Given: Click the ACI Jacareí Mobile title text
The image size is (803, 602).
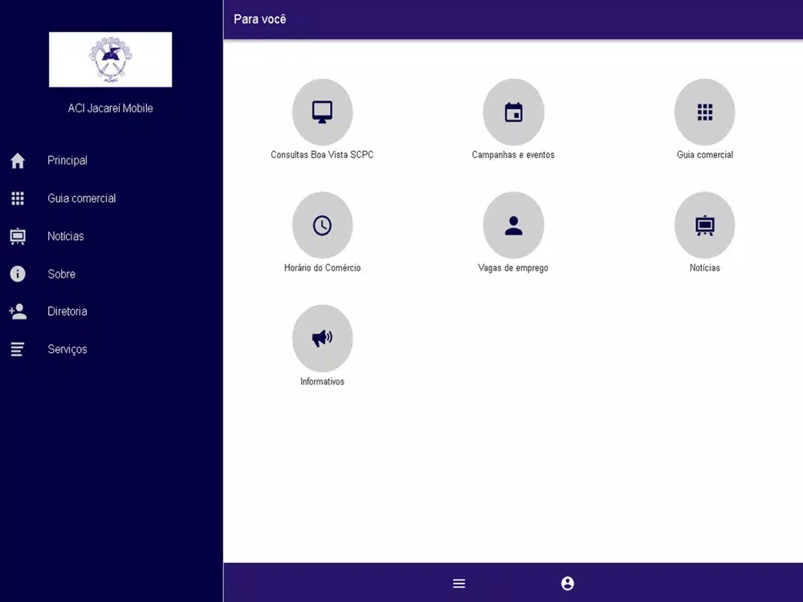Looking at the screenshot, I should pos(111,108).
